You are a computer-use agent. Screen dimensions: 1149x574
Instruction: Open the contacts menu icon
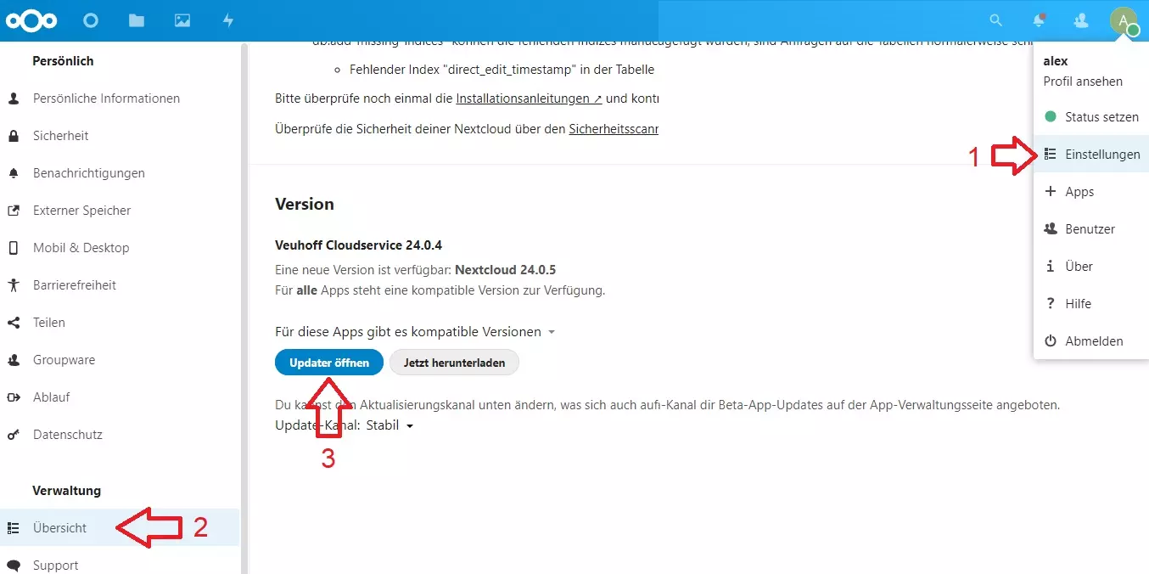[x=1080, y=20]
